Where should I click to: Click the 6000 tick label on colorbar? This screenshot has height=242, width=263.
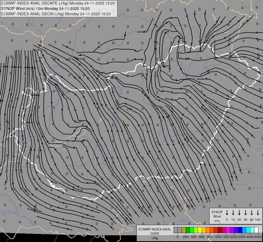click(x=258, y=237)
